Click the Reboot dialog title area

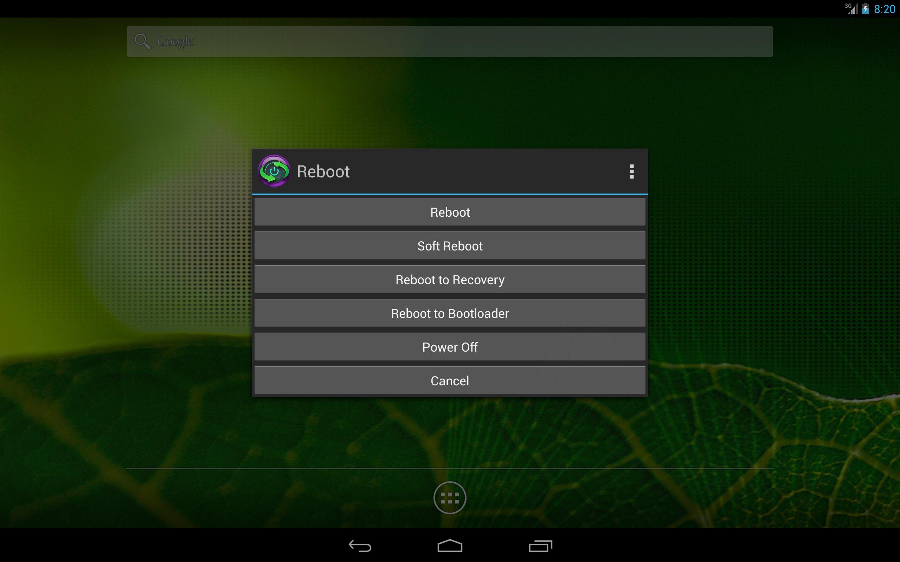coord(450,171)
